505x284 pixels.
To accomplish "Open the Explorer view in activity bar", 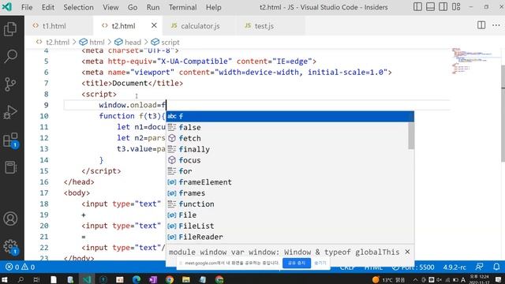I will coord(10,29).
